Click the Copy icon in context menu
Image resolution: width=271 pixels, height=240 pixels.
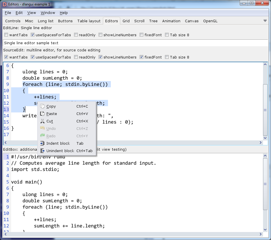(x=42, y=106)
